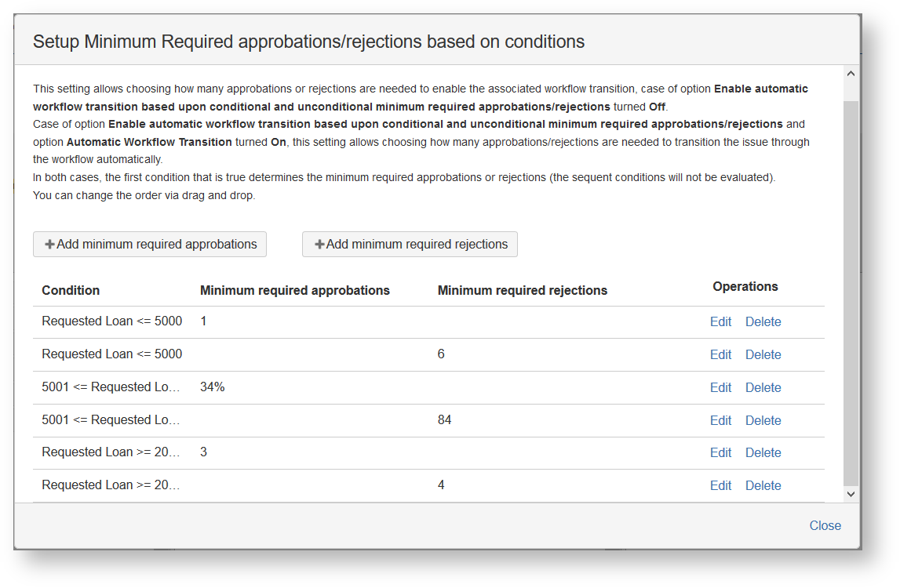Viewport: 900px width, 588px height.
Task: Delete the row with 3 minimum approbations
Action: [x=763, y=453]
